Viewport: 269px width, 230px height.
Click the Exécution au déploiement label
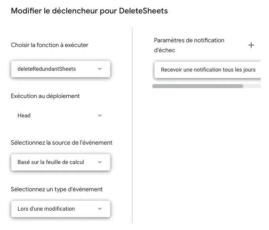pos(45,96)
